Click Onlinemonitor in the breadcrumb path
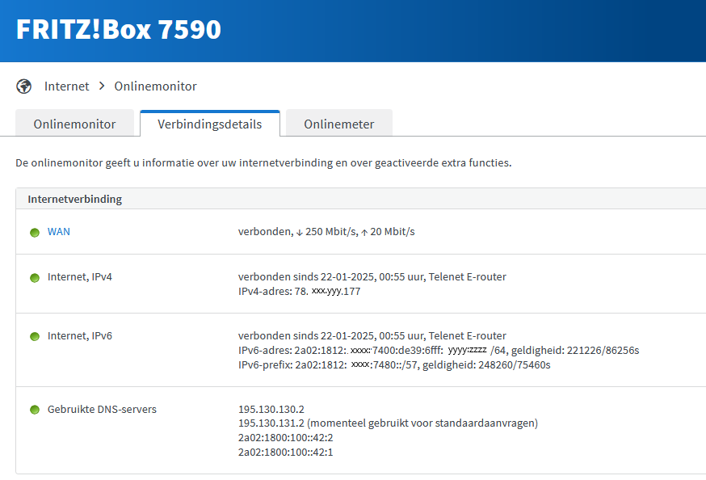 155,86
